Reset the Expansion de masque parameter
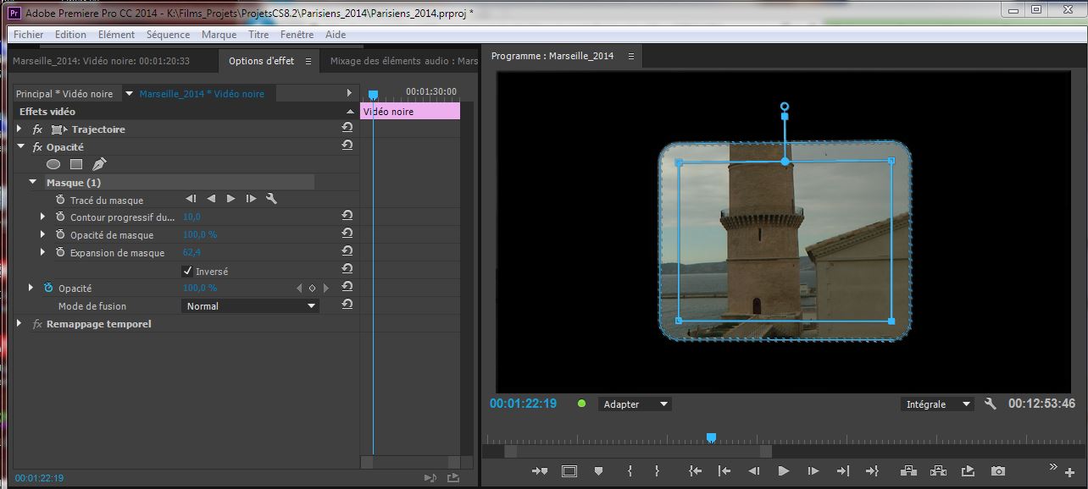This screenshot has width=1088, height=489. 347,252
